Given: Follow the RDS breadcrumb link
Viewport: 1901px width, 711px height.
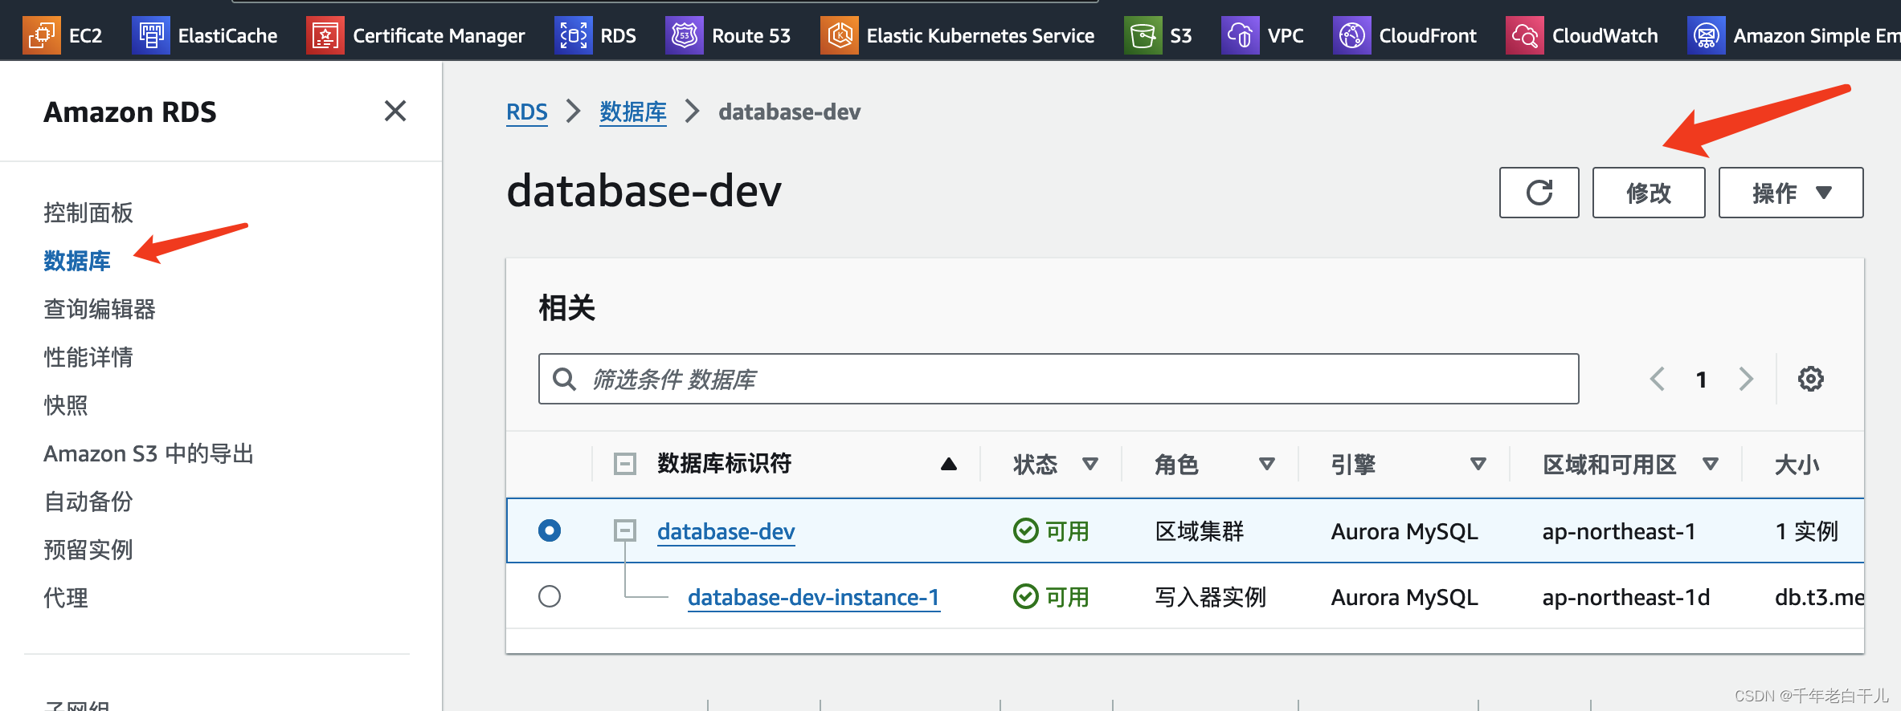Looking at the screenshot, I should [x=527, y=112].
